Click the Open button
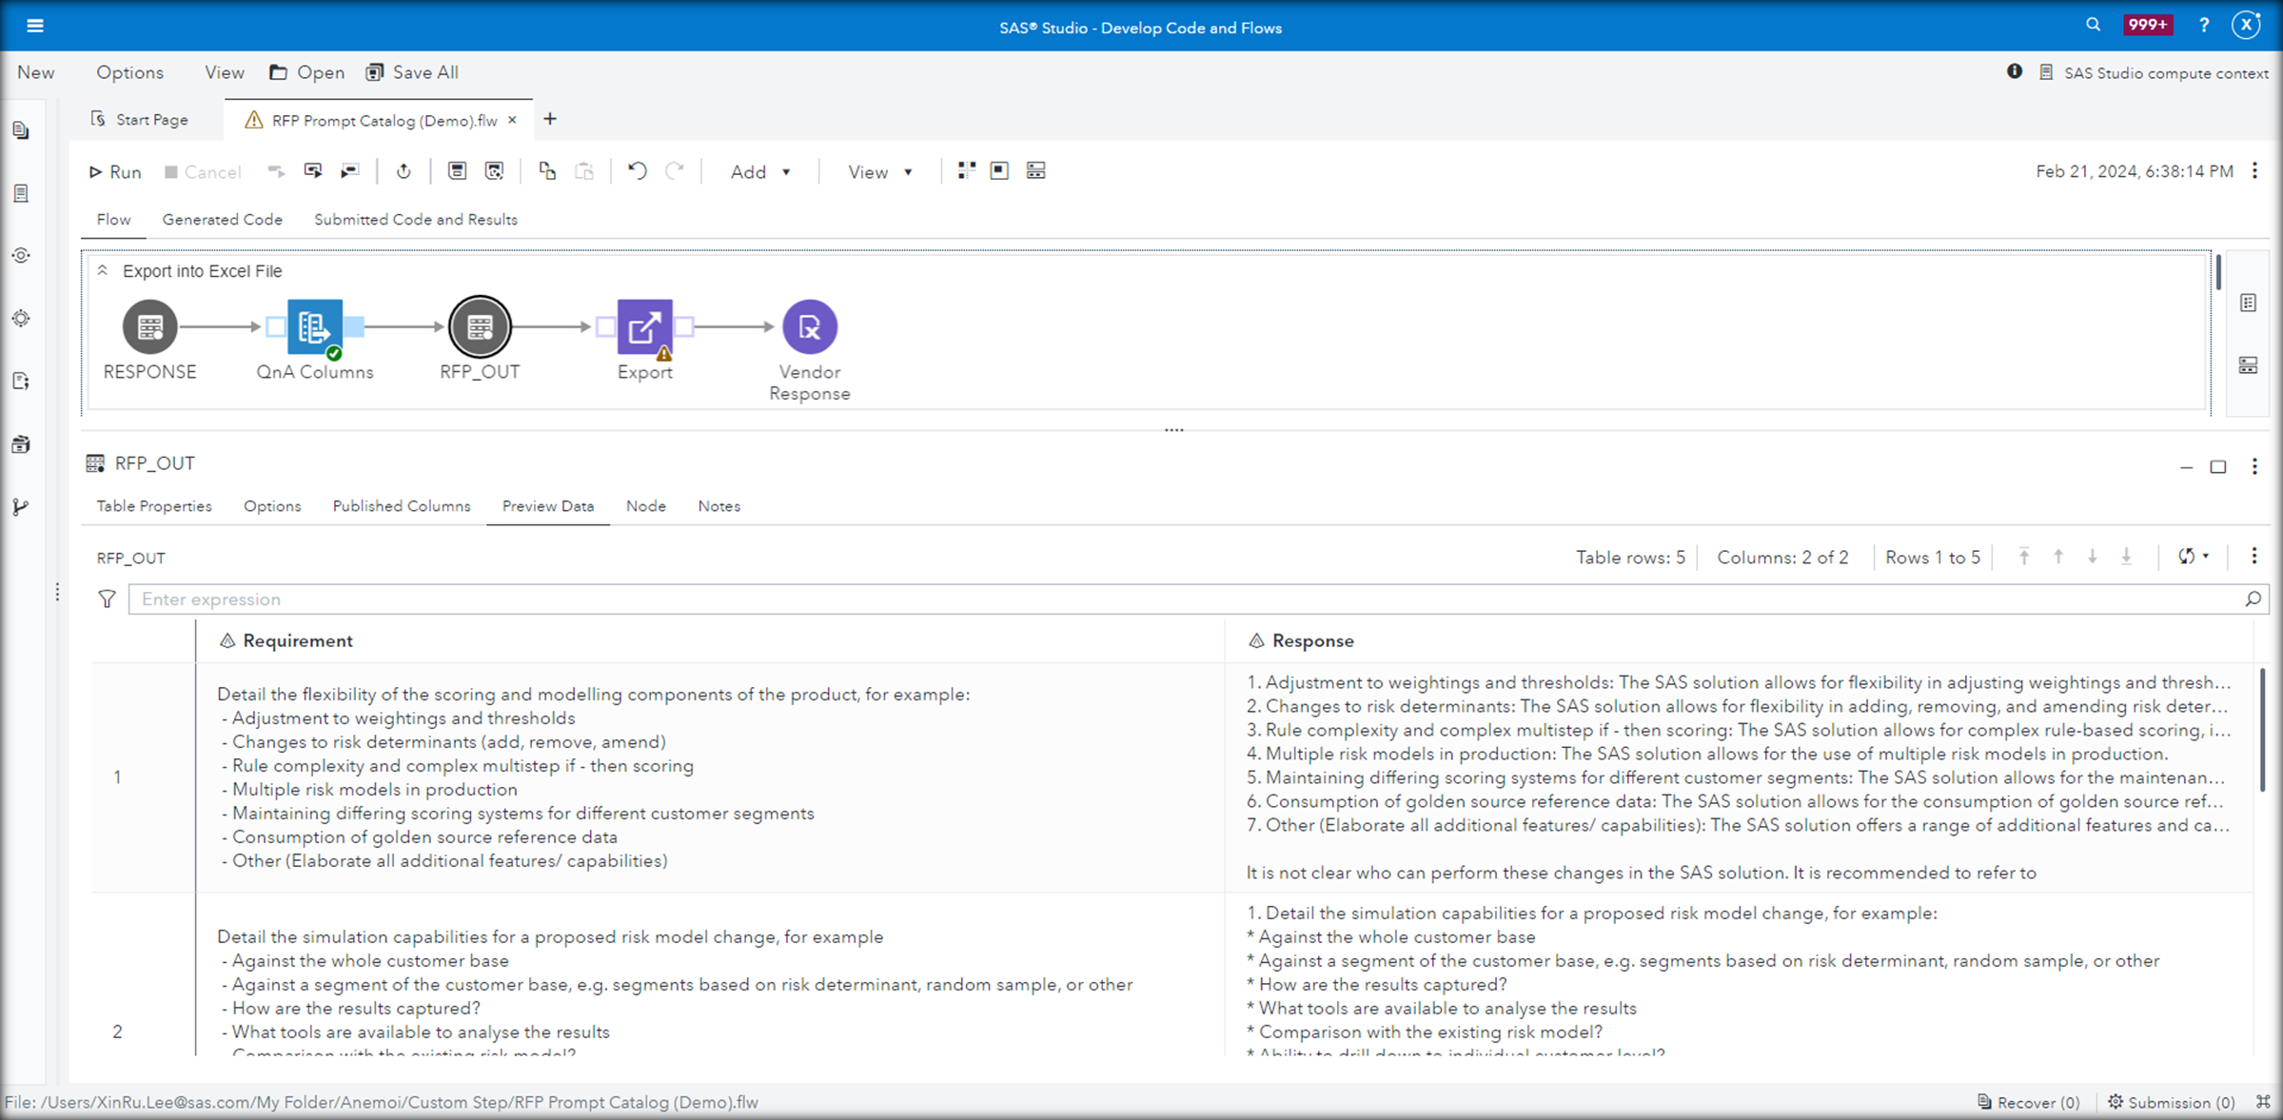The width and height of the screenshot is (2283, 1120). [x=306, y=72]
